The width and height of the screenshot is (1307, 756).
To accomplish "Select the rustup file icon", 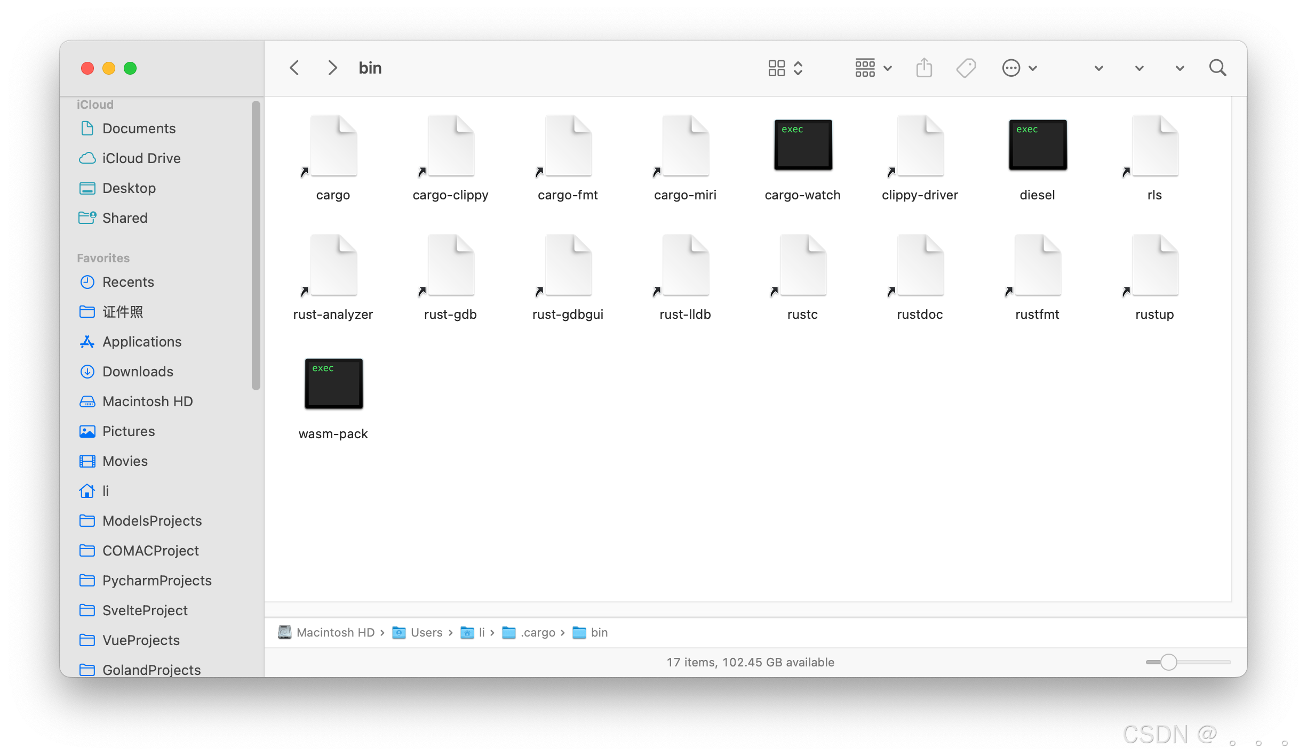I will point(1154,266).
